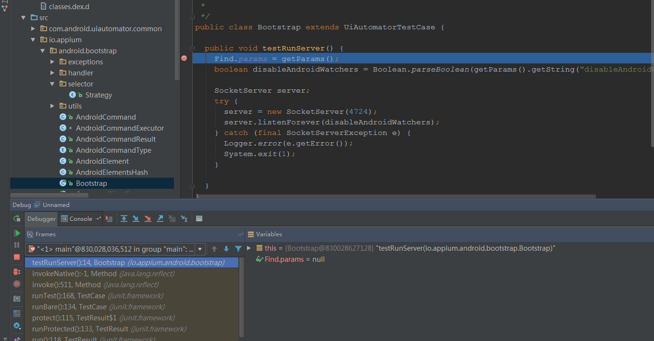The height and width of the screenshot is (341, 654).
Task: Collapse the src folder
Action: pos(24,18)
